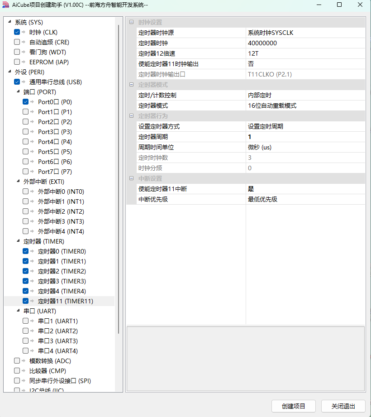Select the 外部中断2 (INT2) tree item

(61, 211)
